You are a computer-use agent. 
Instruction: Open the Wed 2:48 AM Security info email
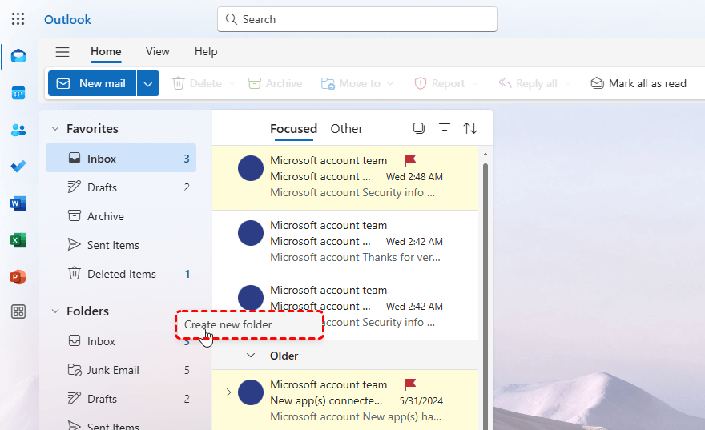[x=344, y=177]
